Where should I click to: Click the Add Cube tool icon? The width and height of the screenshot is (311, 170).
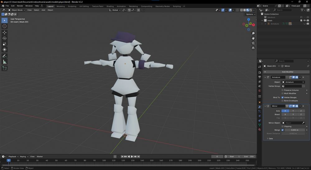pyautogui.click(x=4, y=68)
